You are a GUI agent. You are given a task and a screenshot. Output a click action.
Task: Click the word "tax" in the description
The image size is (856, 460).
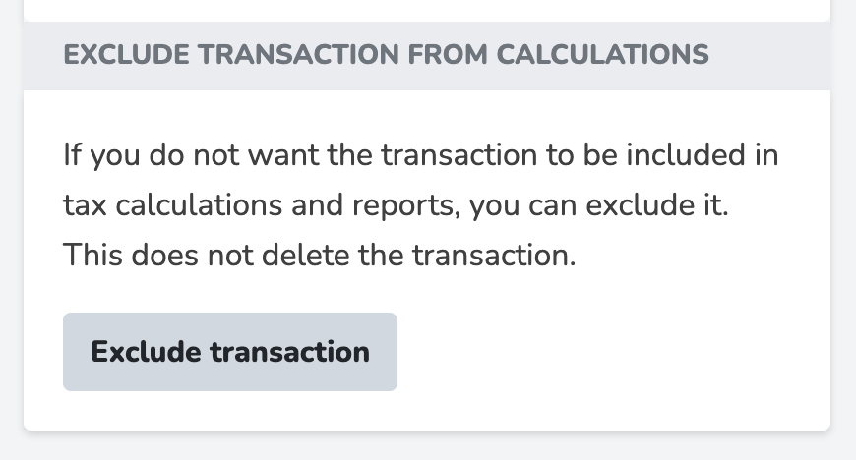[84, 206]
